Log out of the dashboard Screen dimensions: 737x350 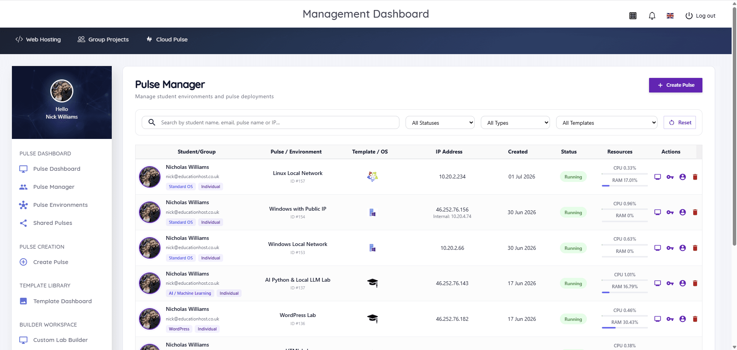click(701, 16)
